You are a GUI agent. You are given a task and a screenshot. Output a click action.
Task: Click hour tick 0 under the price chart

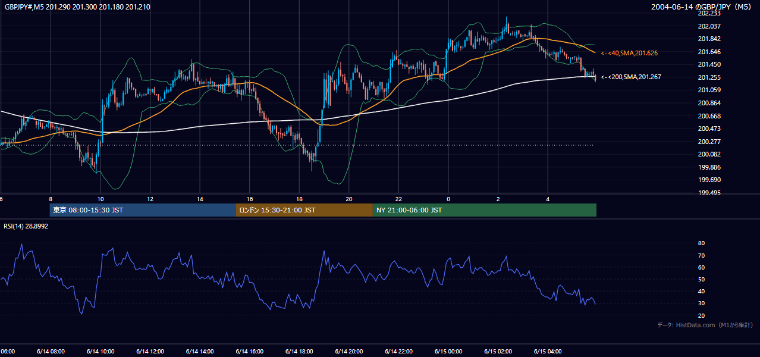[448, 199]
